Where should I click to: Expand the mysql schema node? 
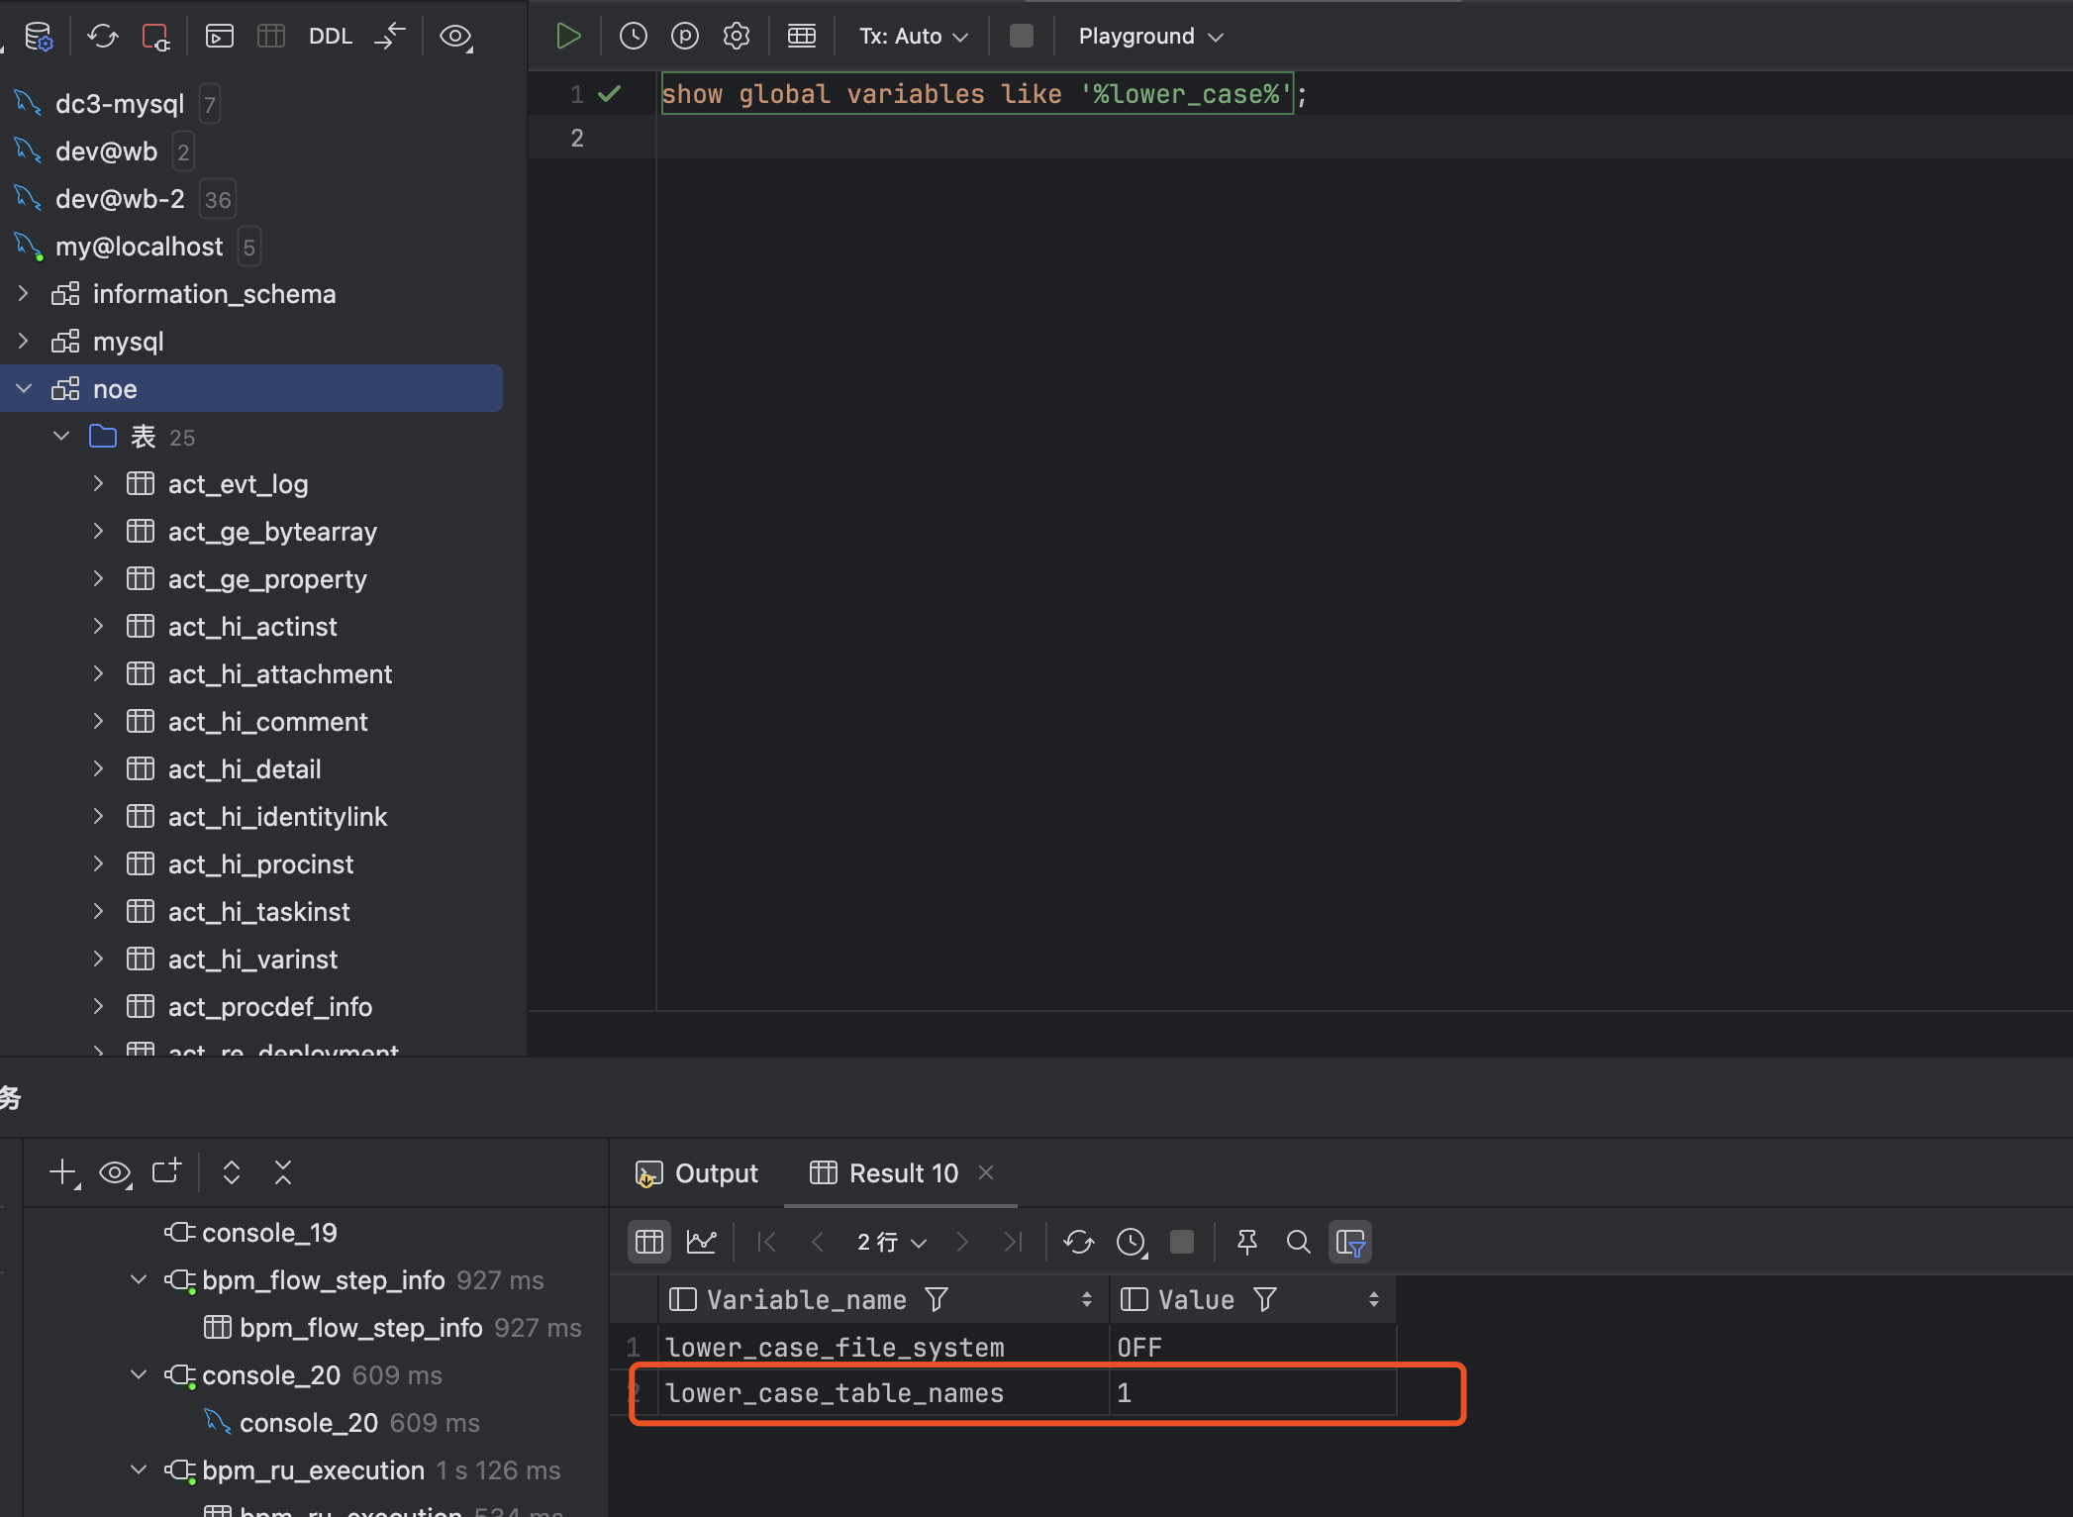point(24,342)
